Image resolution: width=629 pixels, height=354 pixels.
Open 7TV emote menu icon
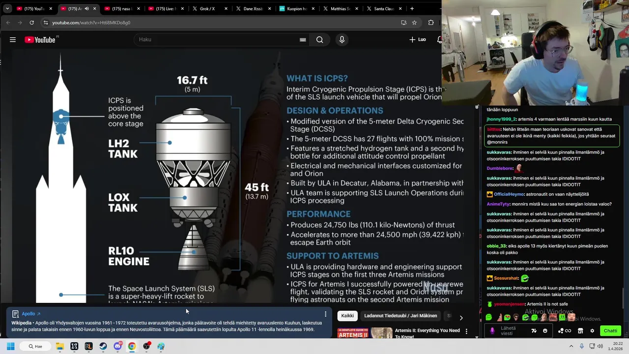click(534, 331)
